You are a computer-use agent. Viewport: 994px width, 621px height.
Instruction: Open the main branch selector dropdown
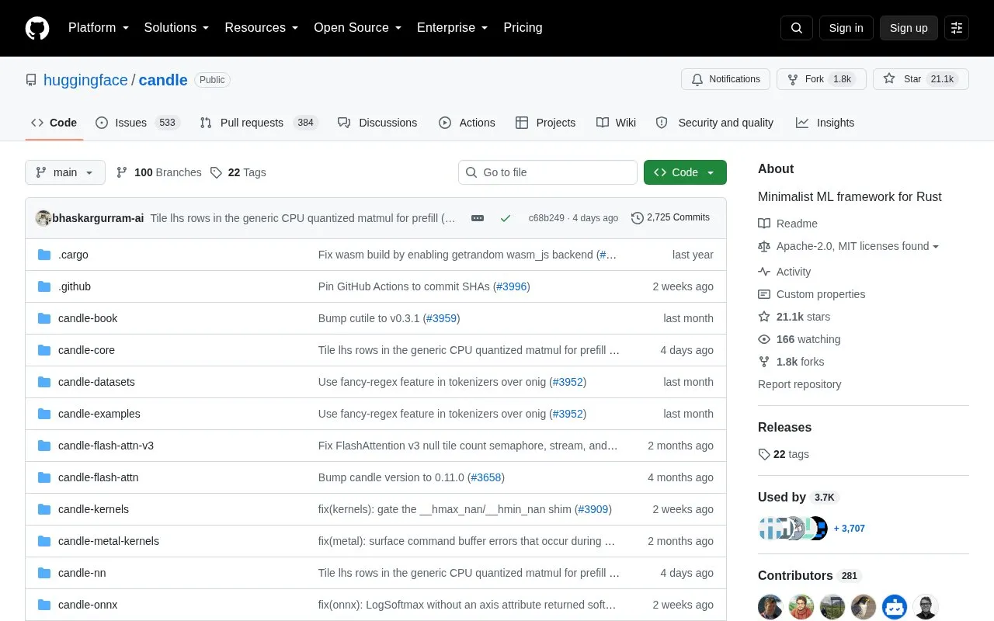pos(65,172)
